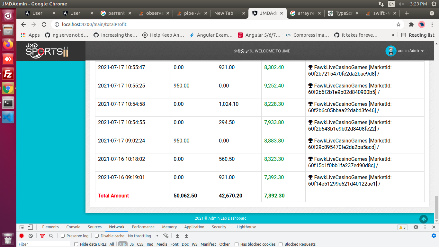Open the network search magnifier
Image resolution: width=439 pixels, height=247 pixels.
tap(51, 236)
